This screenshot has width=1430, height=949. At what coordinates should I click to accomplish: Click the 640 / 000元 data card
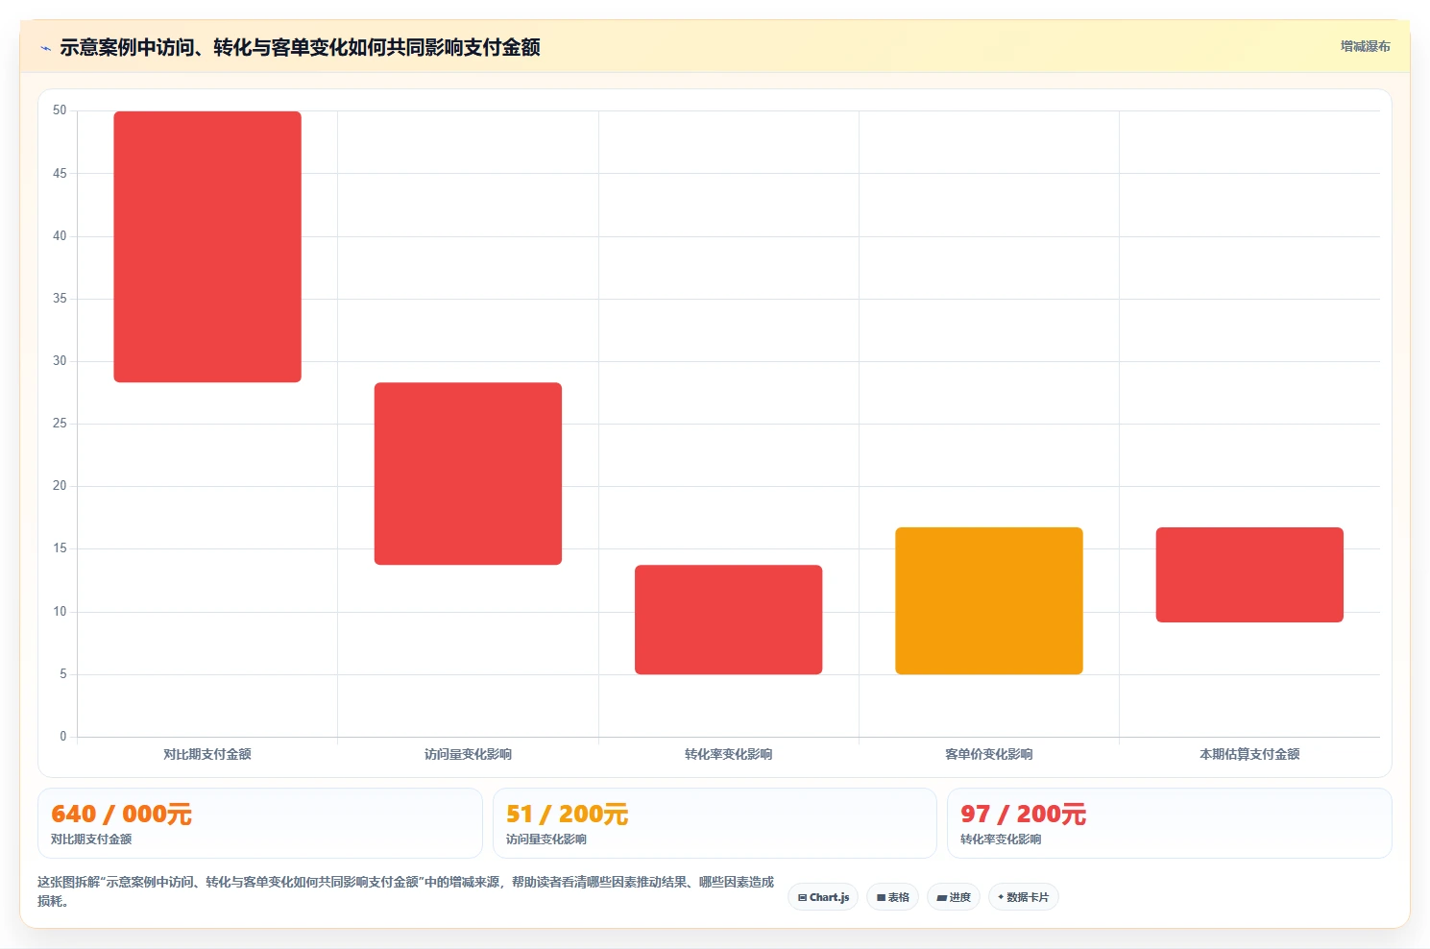259,823
